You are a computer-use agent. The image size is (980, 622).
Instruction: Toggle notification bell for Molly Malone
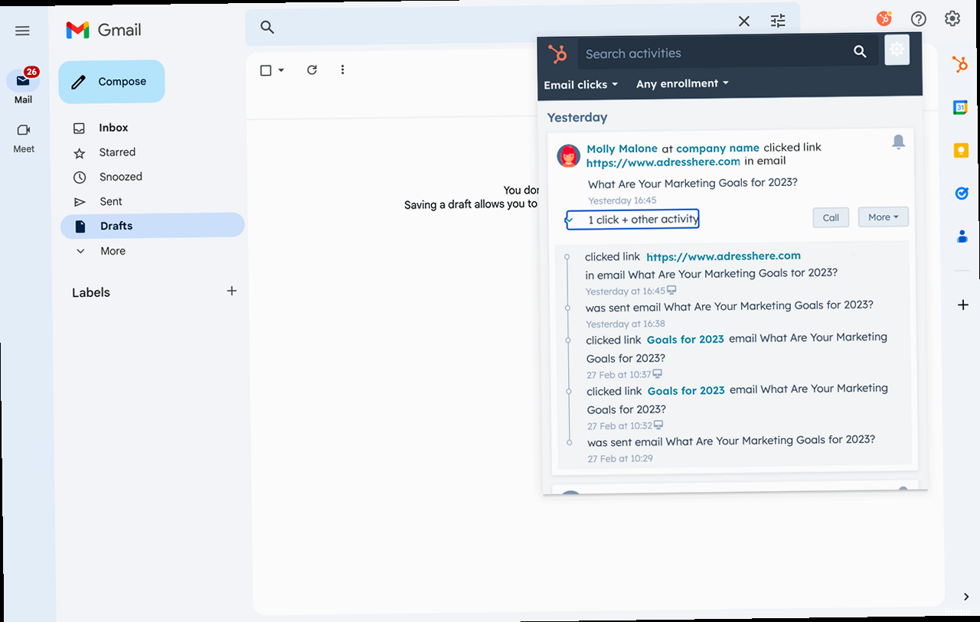point(898,142)
